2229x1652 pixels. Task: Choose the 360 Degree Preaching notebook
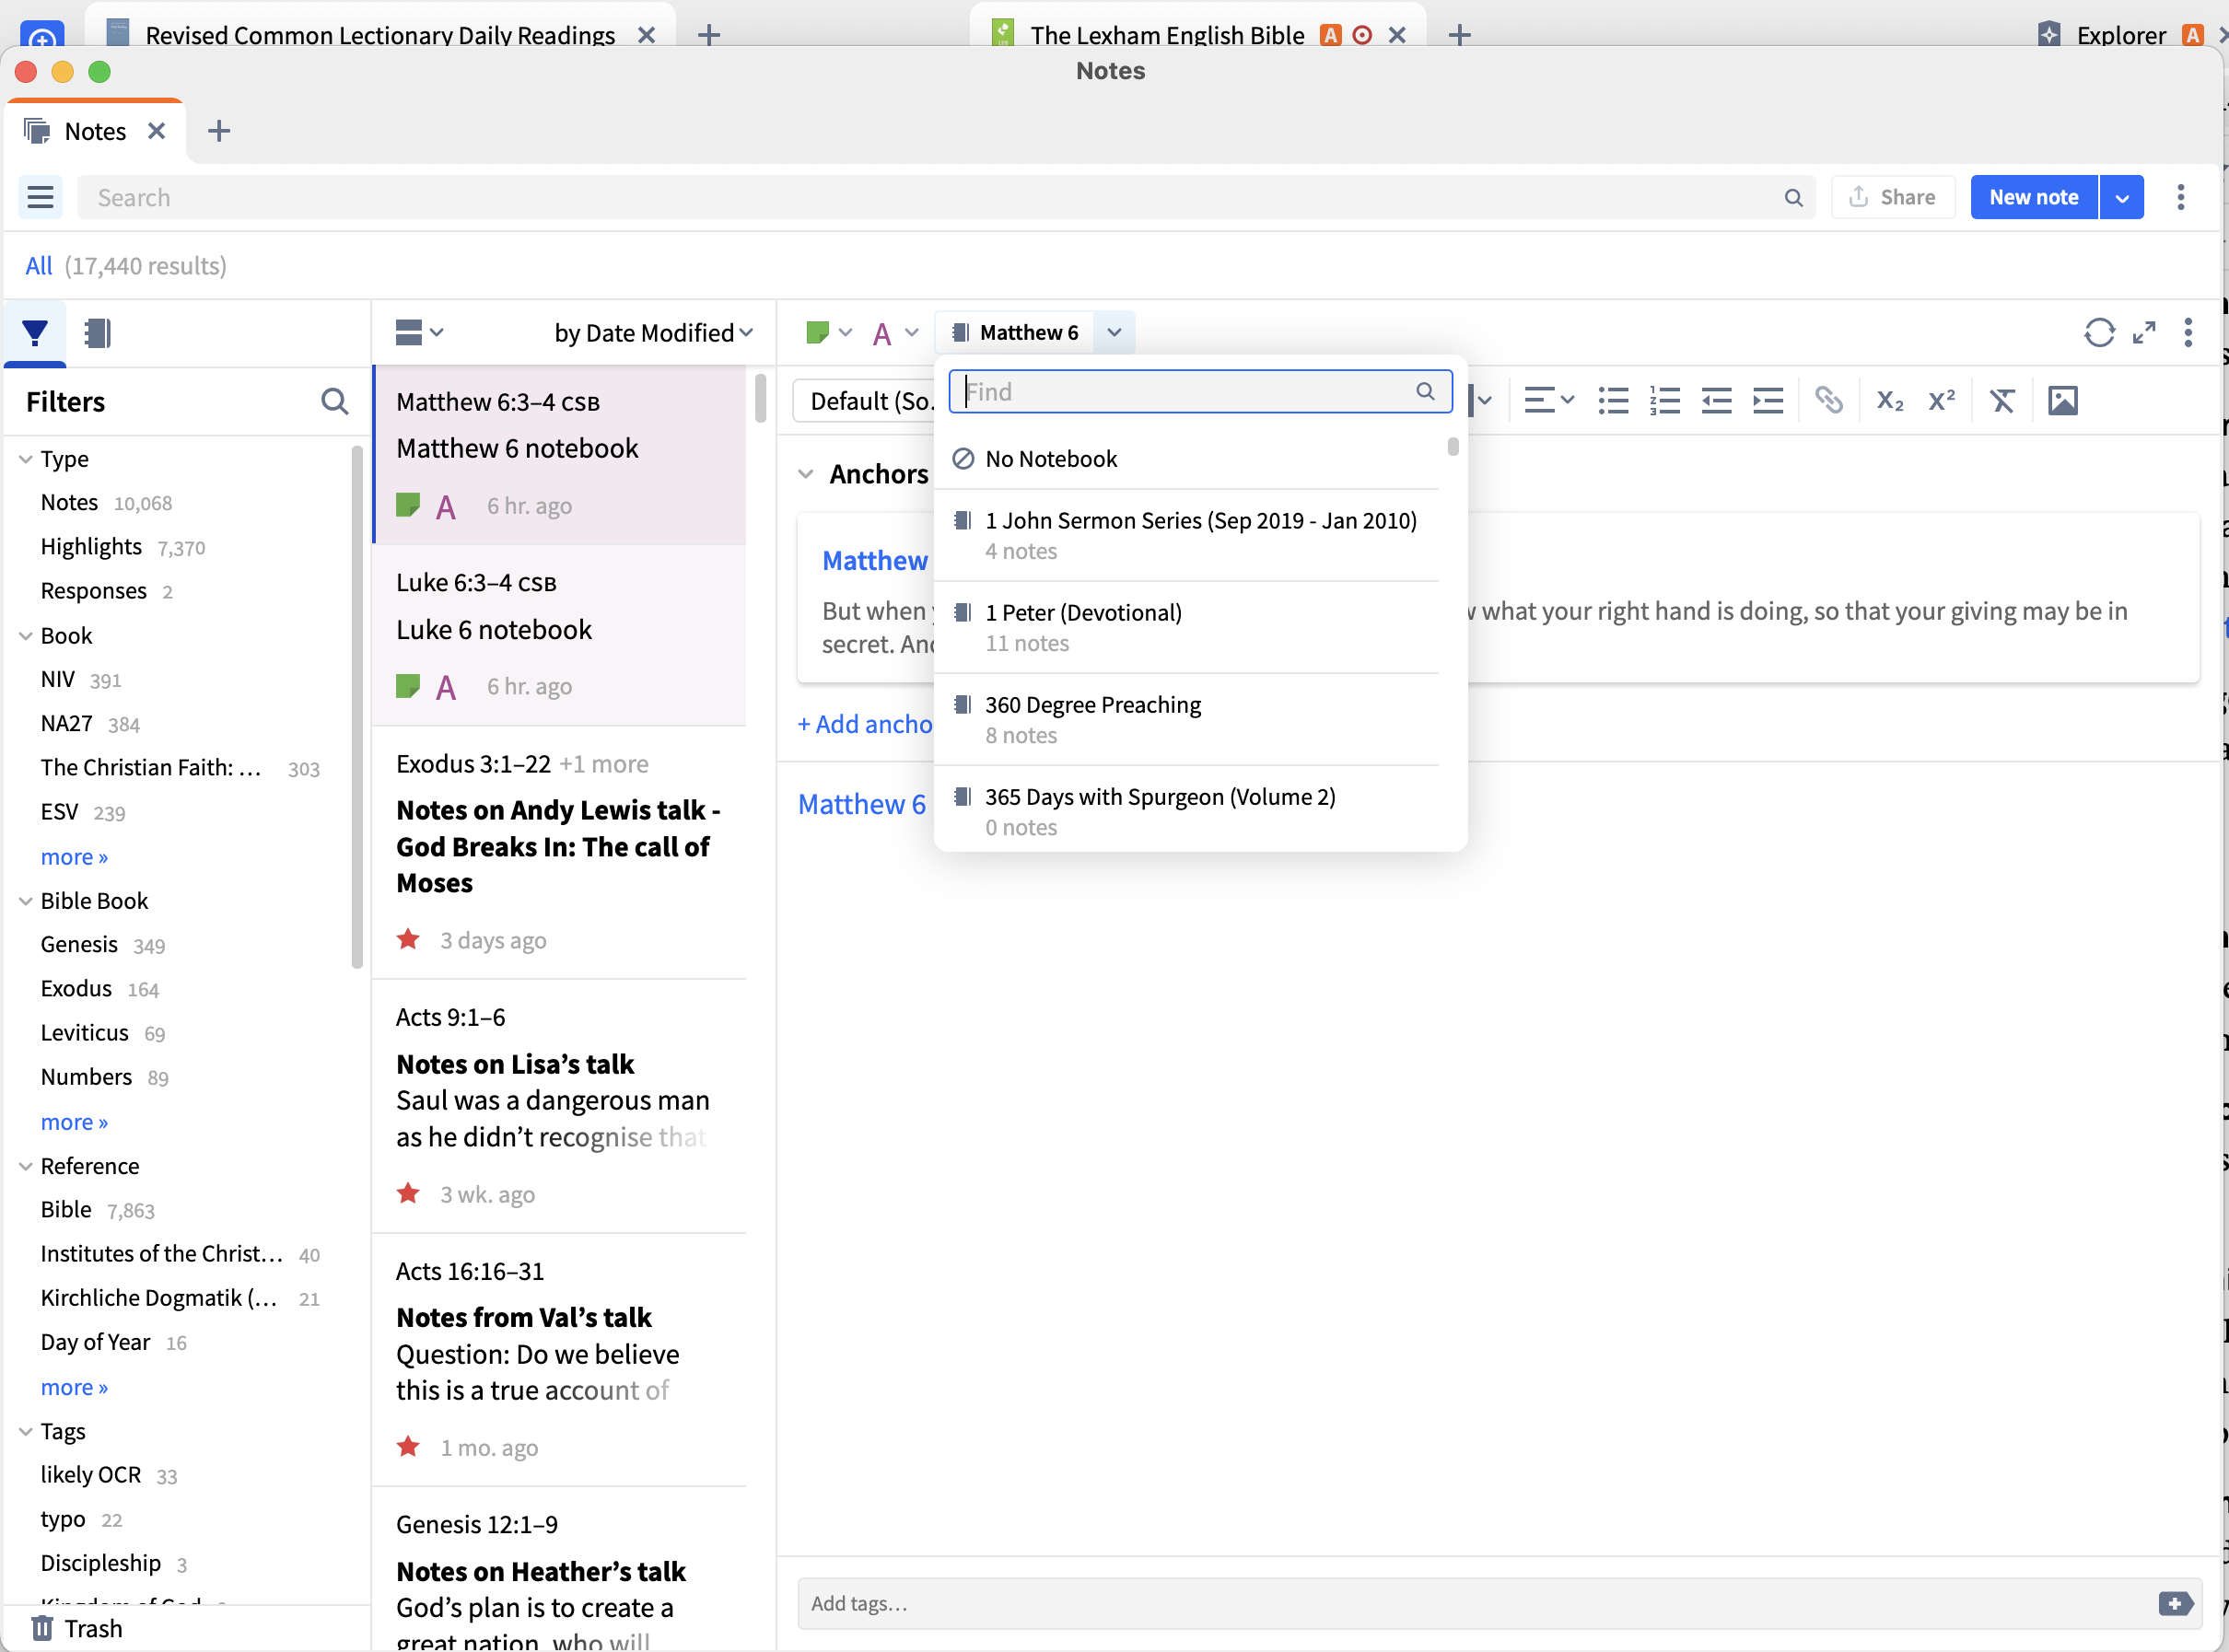click(1092, 705)
